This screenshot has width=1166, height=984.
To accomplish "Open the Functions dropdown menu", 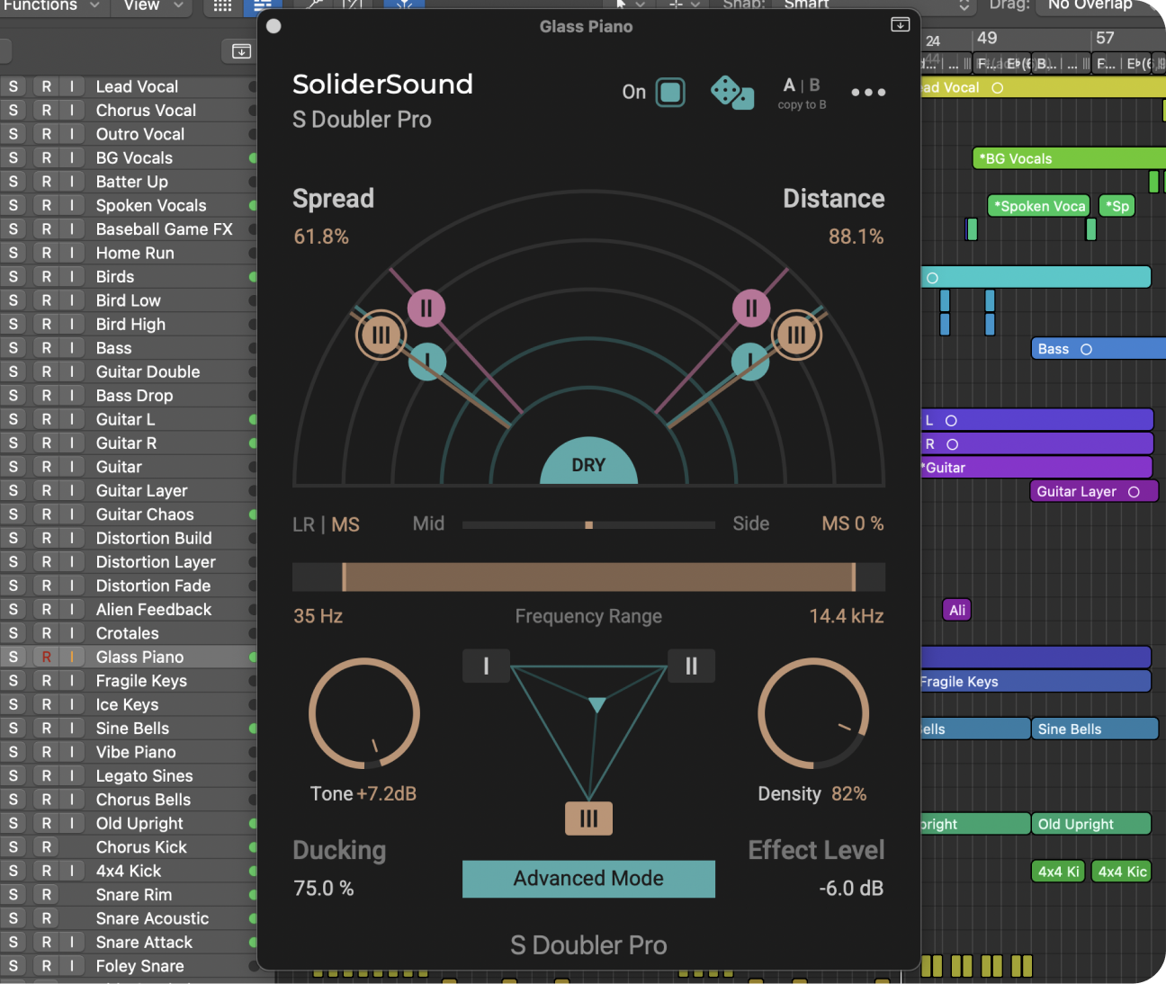I will [x=49, y=5].
